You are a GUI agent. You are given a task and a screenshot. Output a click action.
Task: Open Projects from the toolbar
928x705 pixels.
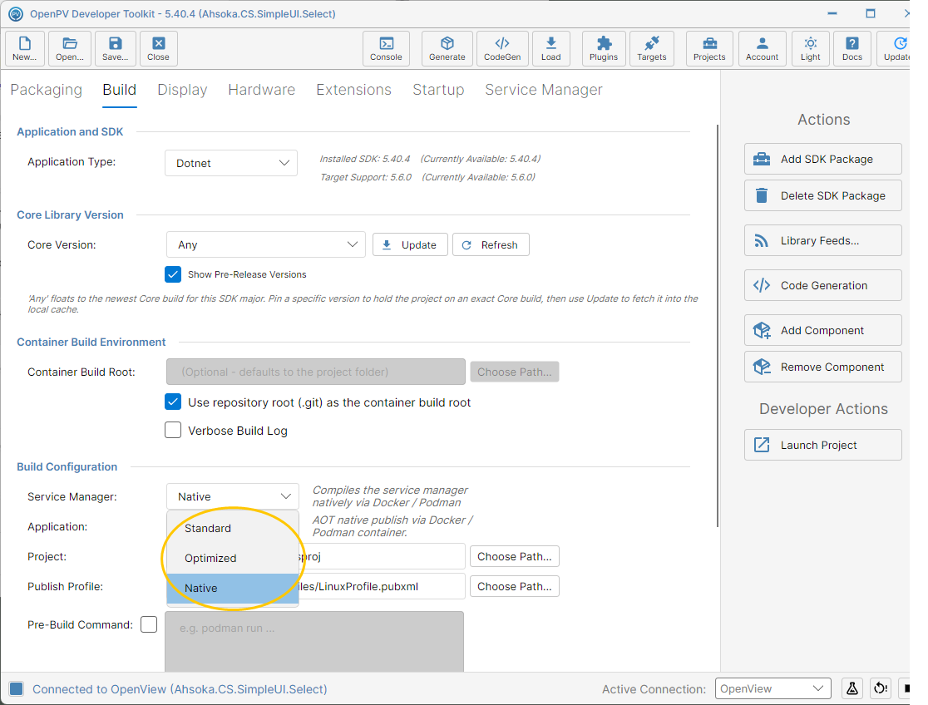point(709,48)
